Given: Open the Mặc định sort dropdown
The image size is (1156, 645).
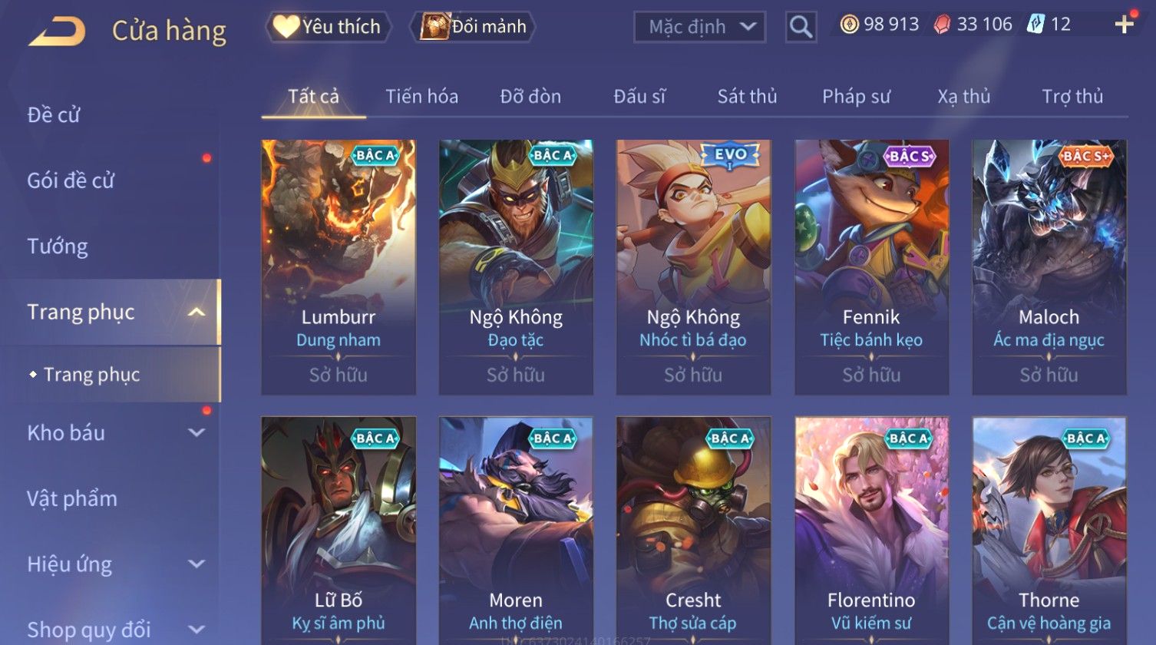Looking at the screenshot, I should 699,27.
